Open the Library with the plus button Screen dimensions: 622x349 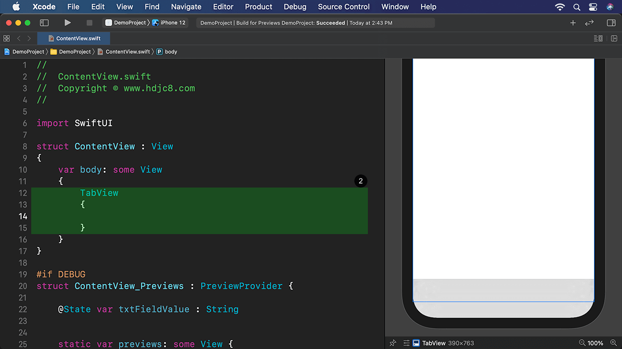(573, 22)
